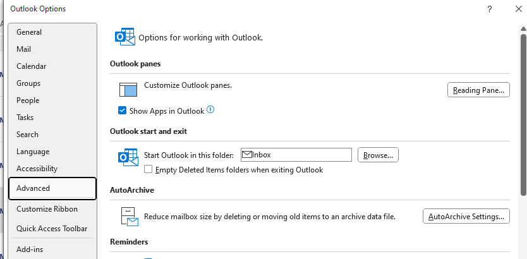The width and height of the screenshot is (527, 259).
Task: Uncheck Show Apps in Outlook
Action: 122,111
